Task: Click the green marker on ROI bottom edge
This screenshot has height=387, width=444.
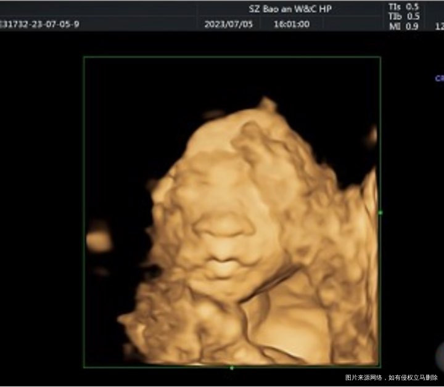Action: coord(232,368)
